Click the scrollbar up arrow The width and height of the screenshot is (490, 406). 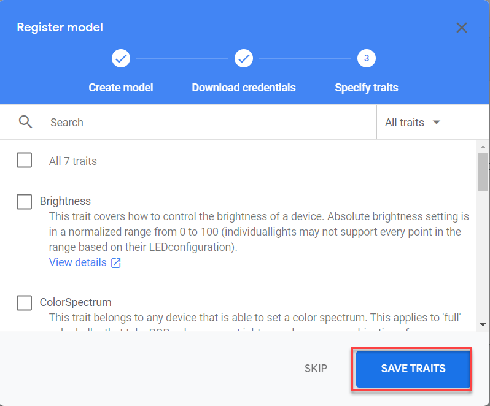(x=483, y=146)
